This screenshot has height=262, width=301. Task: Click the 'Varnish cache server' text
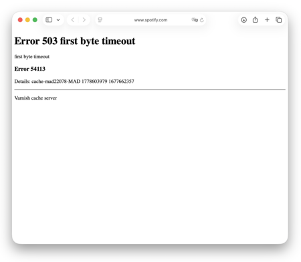click(35, 98)
